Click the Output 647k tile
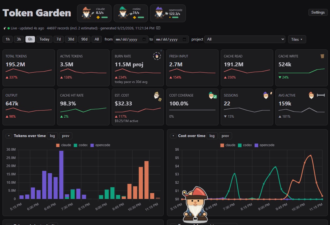 [29, 107]
